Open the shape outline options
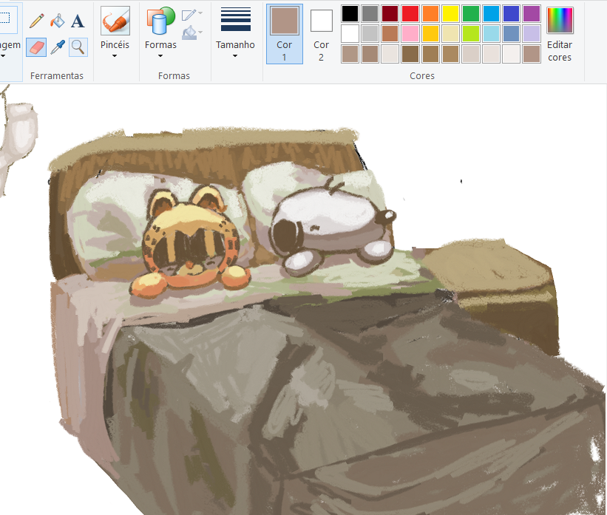 pos(192,15)
